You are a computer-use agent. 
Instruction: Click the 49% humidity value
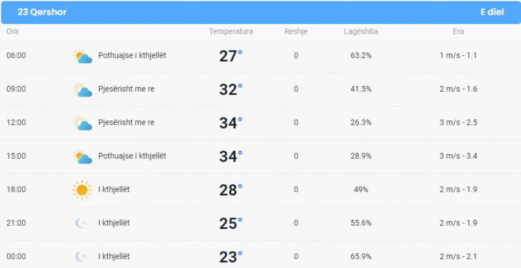click(x=361, y=189)
